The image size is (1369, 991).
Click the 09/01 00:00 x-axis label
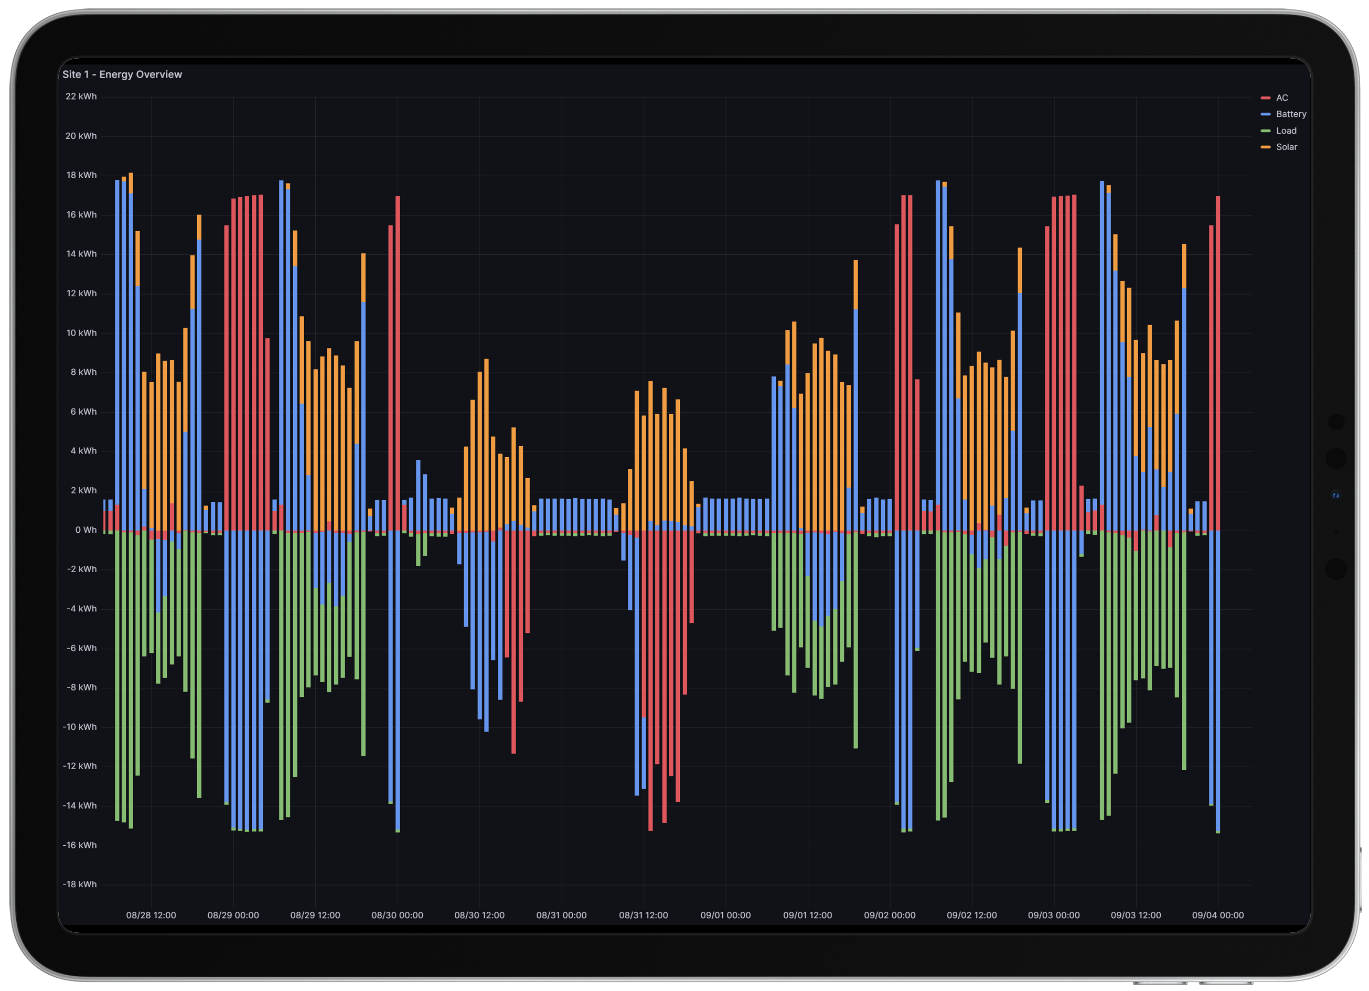pos(725,915)
